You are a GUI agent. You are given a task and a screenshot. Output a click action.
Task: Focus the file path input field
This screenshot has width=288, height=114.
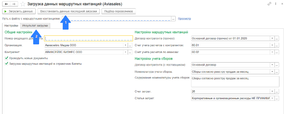coord(117,18)
